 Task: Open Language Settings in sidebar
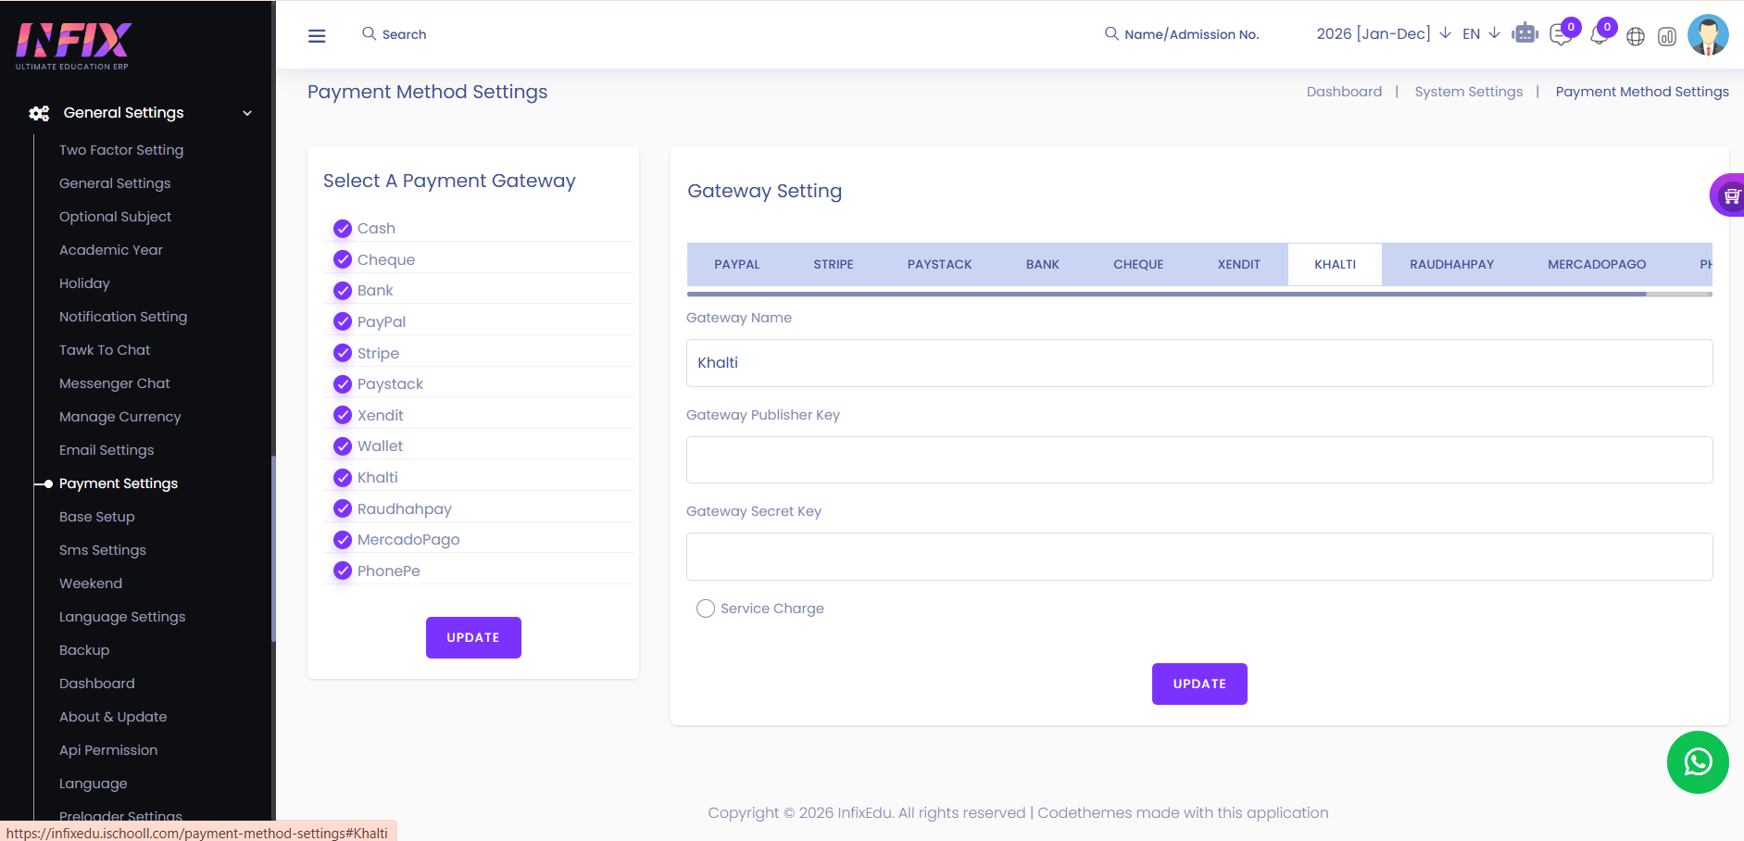pos(122,617)
